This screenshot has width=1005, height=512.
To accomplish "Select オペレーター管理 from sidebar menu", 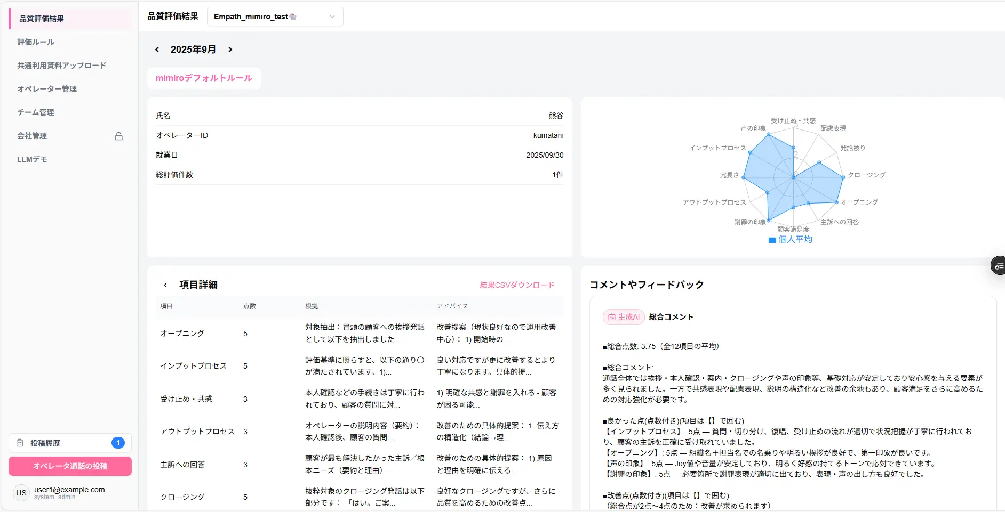I will point(47,89).
